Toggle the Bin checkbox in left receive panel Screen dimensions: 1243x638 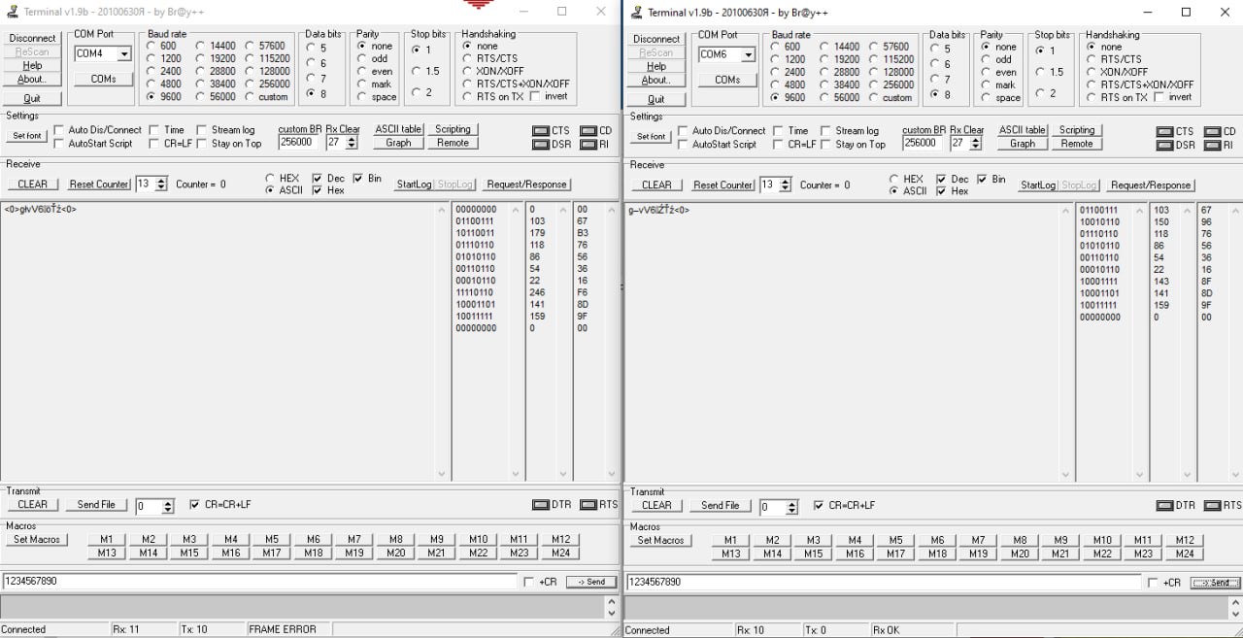(367, 179)
